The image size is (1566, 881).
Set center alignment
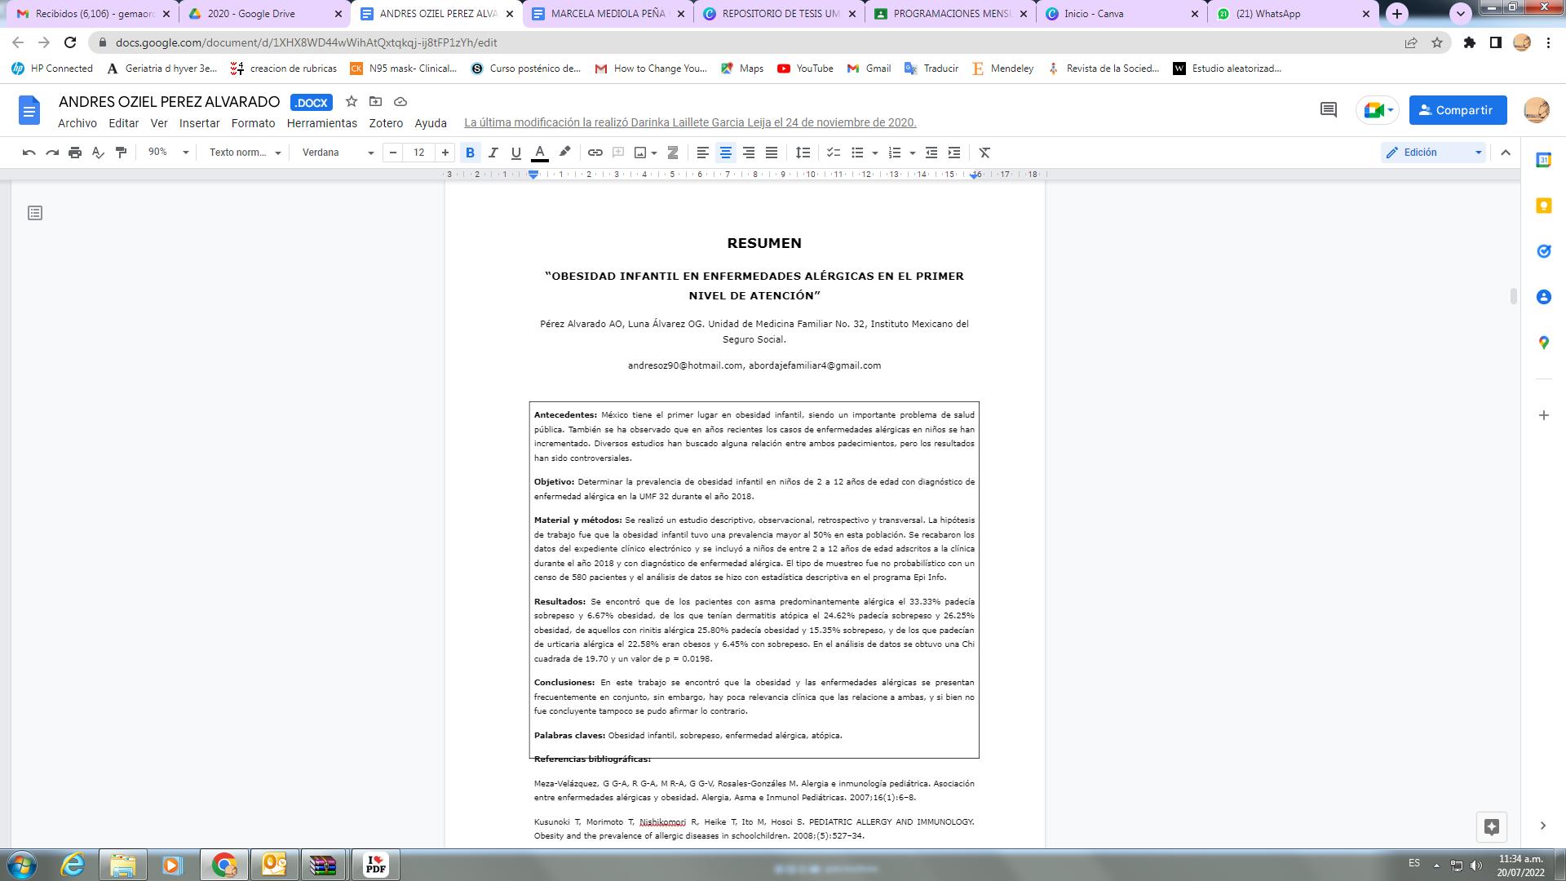tap(725, 153)
